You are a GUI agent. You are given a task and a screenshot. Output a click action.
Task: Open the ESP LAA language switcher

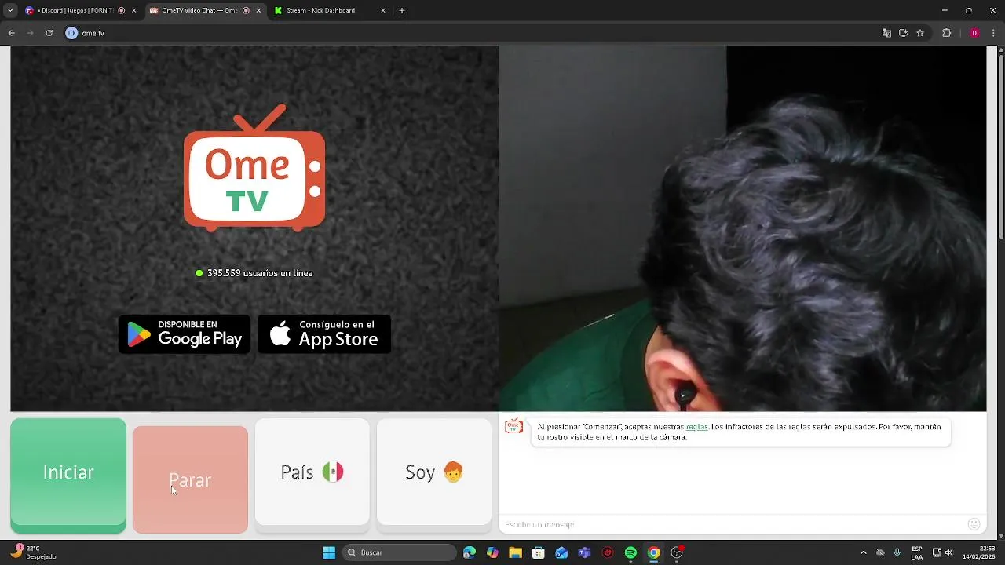coord(917,552)
